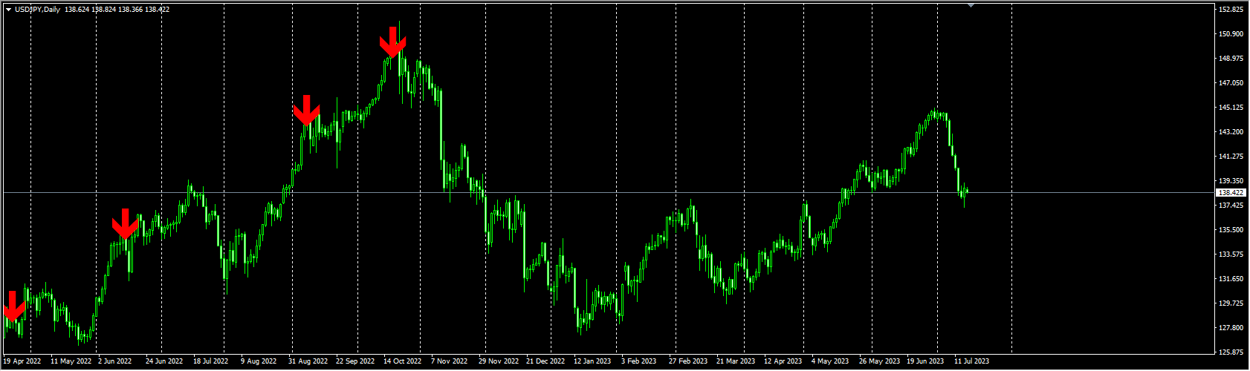Click the open price 138.624 in header

click(77, 10)
